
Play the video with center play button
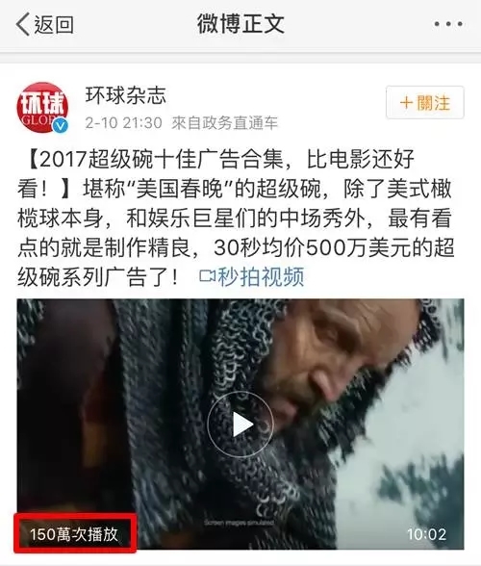[240, 424]
